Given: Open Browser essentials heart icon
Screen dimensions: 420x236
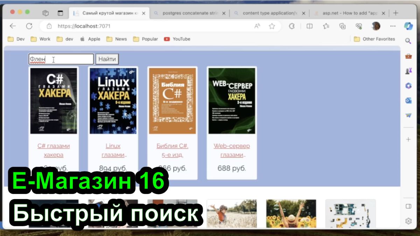Looking at the screenshot, I should 359,26.
